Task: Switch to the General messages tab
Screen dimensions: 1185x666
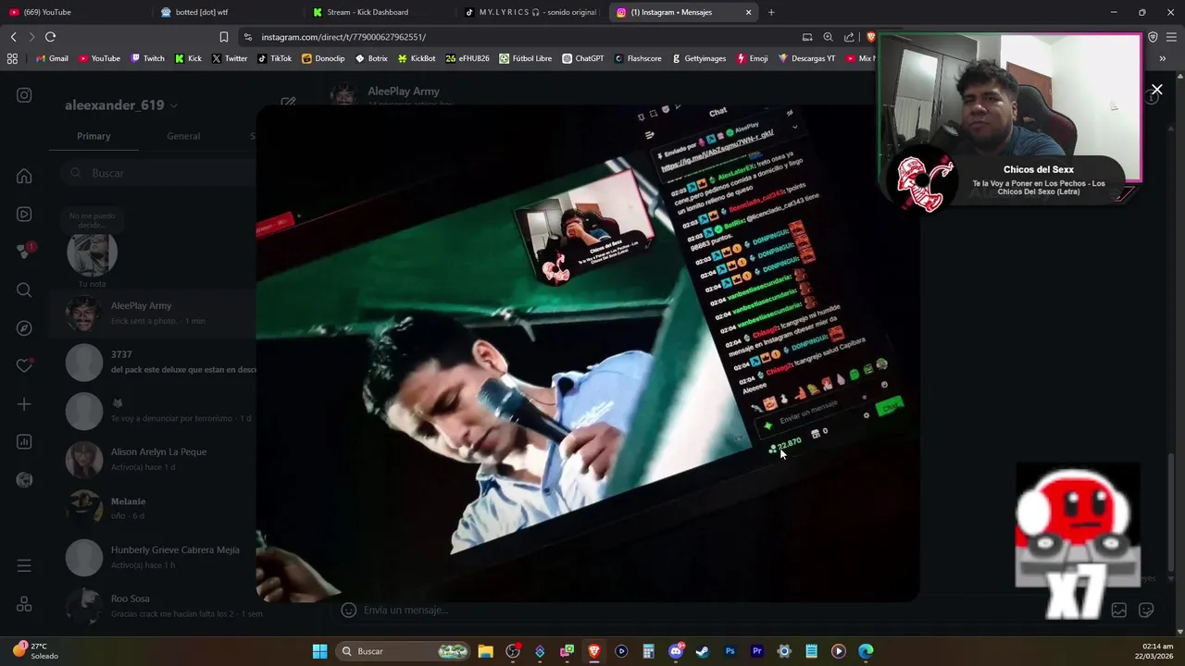Action: 183,136
